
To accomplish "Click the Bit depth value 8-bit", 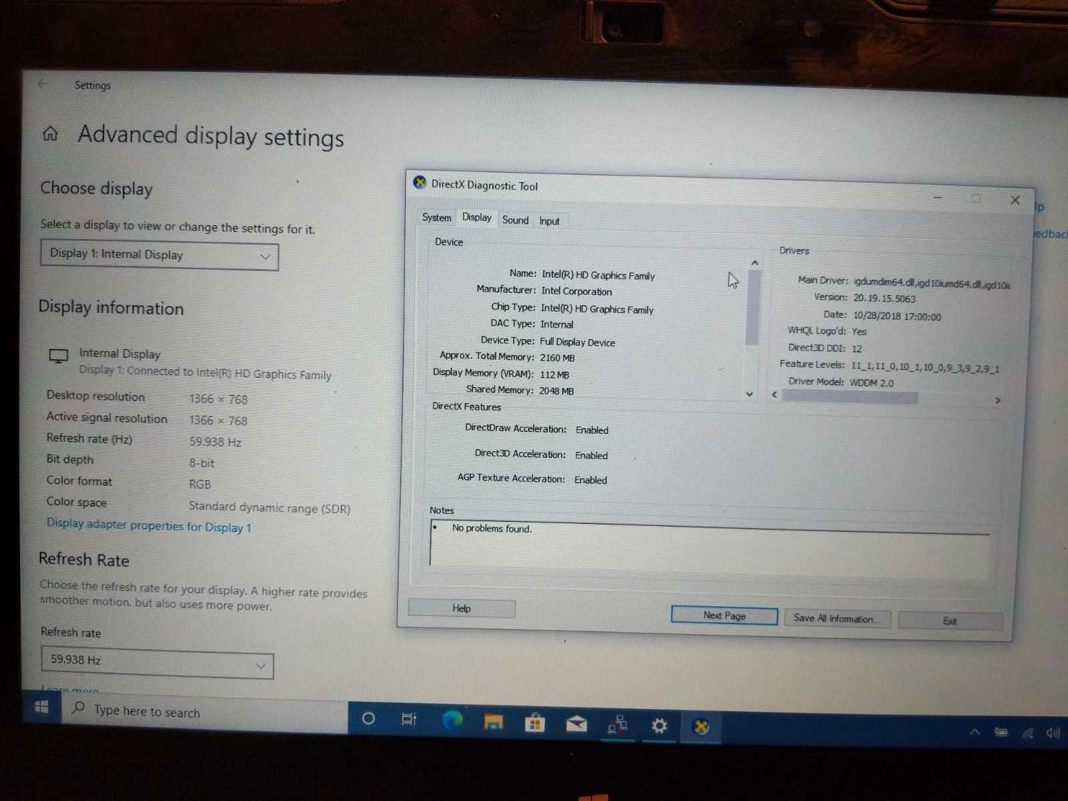I will (x=202, y=463).
